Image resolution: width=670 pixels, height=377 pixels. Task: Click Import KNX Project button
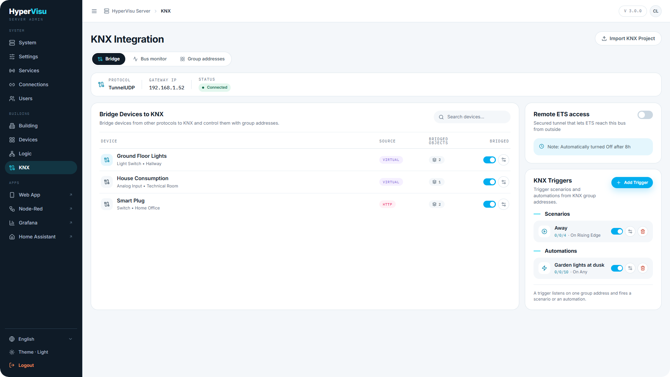pyautogui.click(x=628, y=38)
